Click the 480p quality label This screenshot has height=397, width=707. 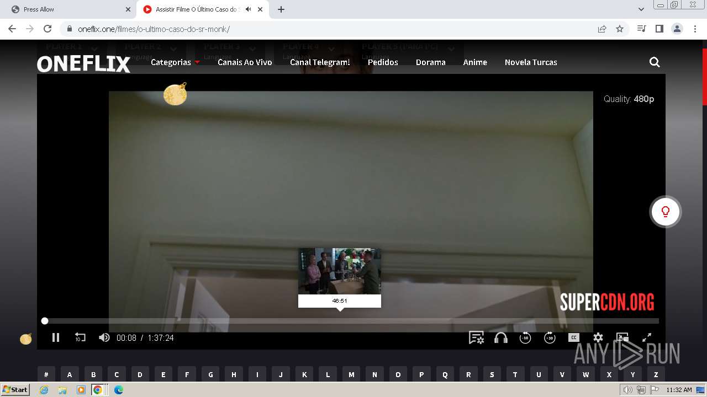tap(643, 99)
